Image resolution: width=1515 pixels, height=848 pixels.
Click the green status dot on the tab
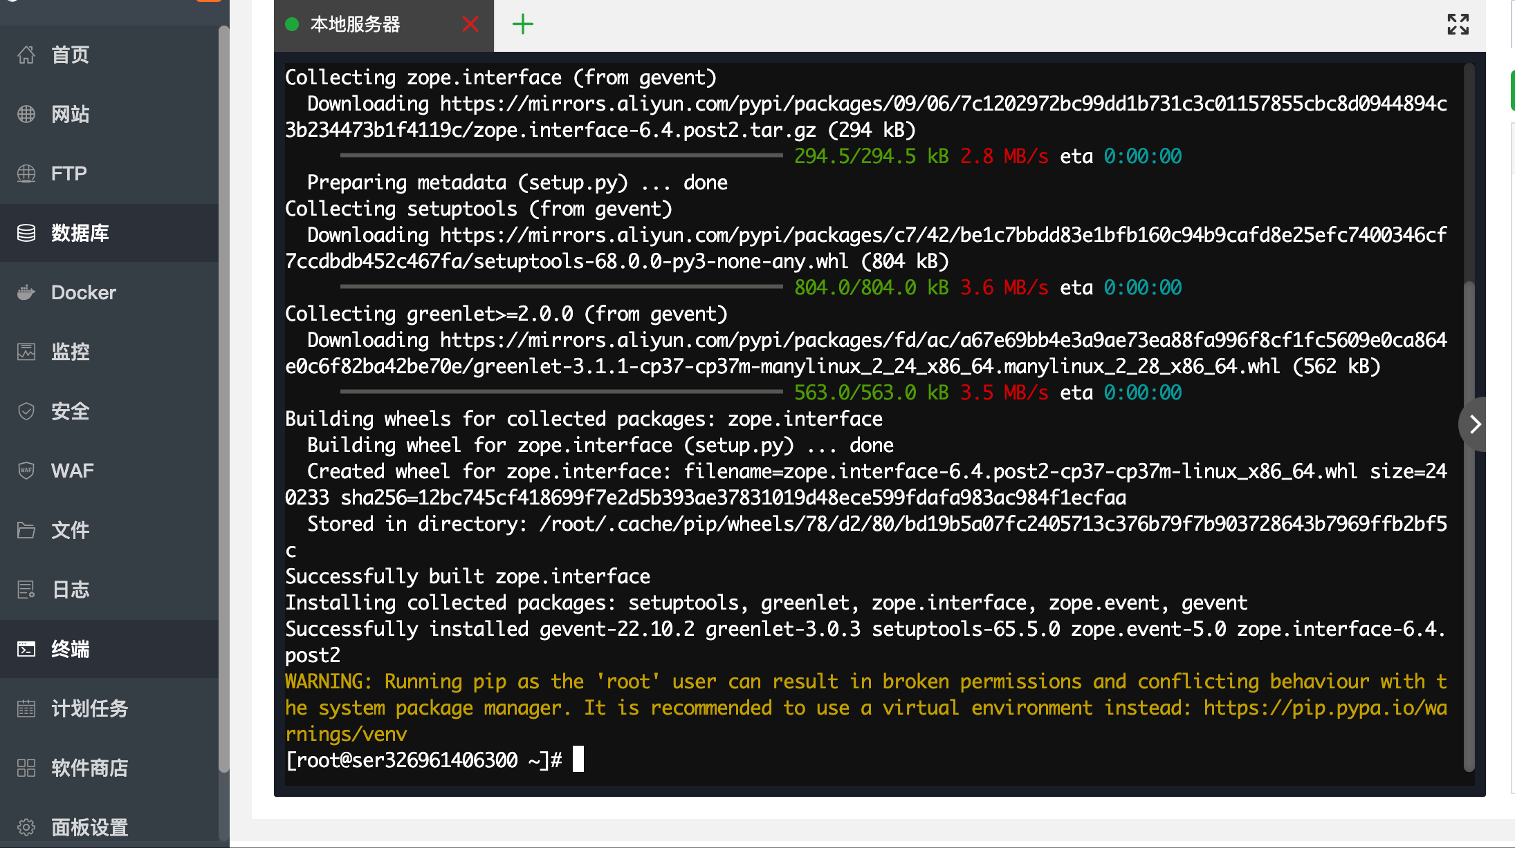coord(292,24)
